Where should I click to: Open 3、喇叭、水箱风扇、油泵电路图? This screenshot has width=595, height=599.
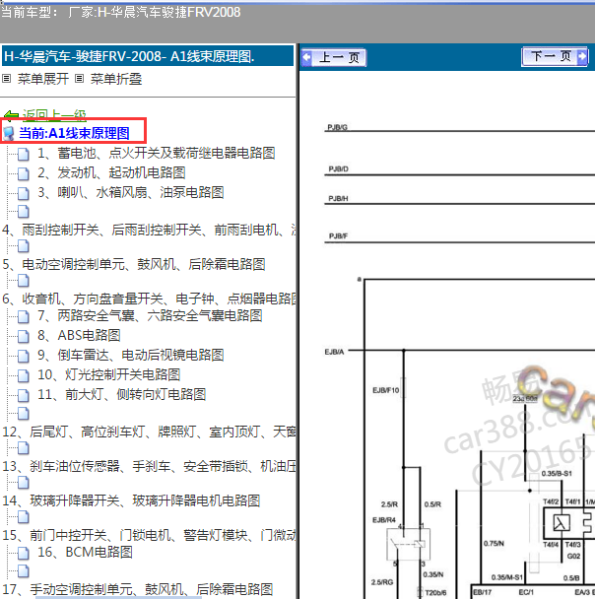(x=131, y=192)
